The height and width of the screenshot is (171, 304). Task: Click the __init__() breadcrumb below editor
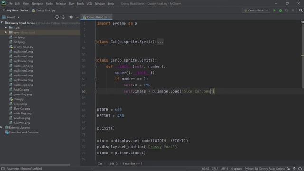click(x=113, y=164)
